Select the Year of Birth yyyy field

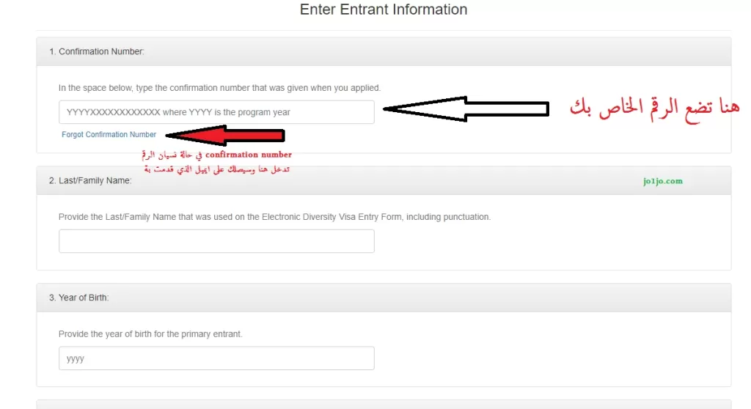click(216, 358)
